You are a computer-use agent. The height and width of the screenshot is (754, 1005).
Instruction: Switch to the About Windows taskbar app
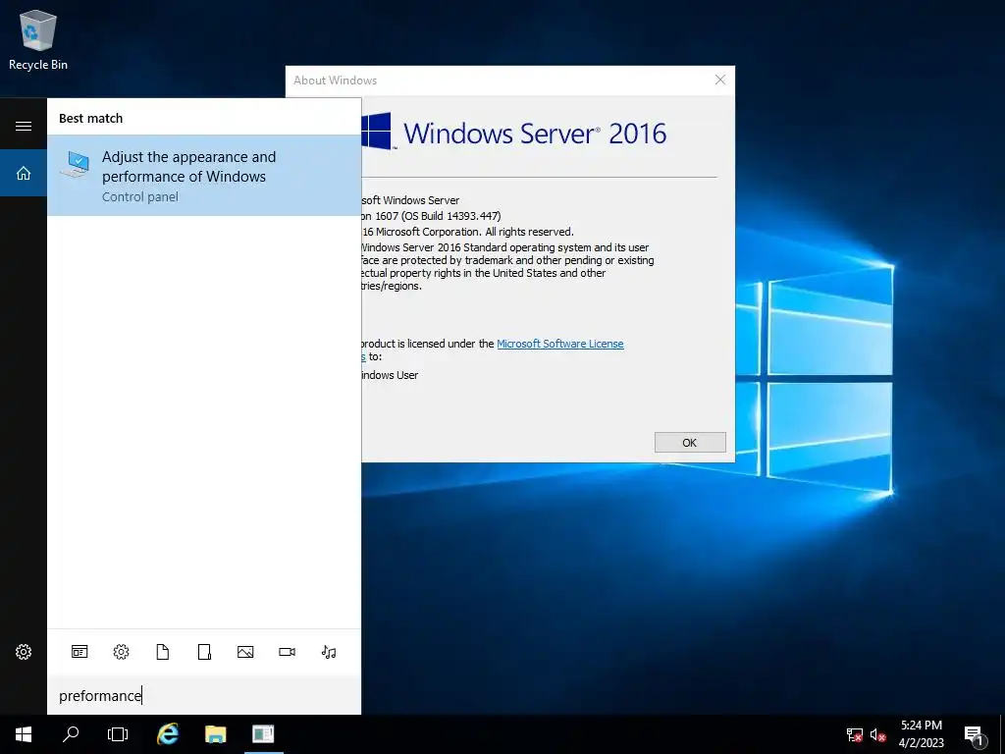pos(263,734)
